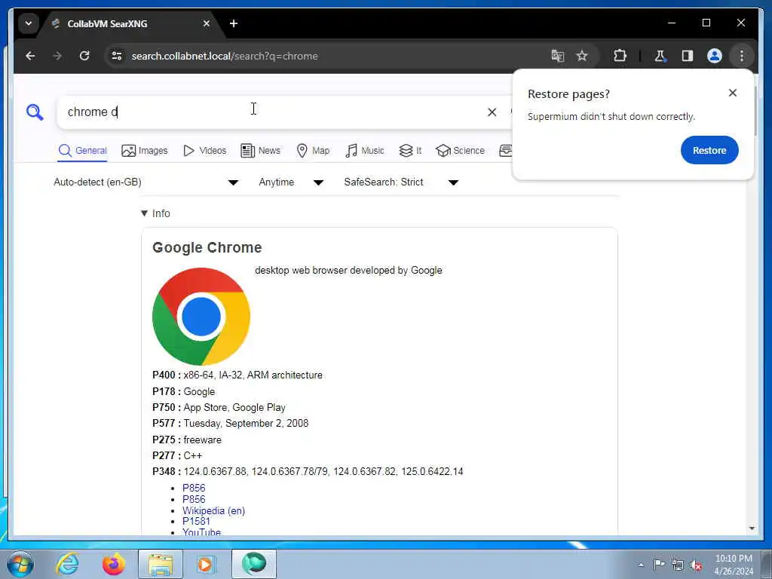The height and width of the screenshot is (579, 772).
Task: Open the Anytime time range dropdown
Action: pos(291,182)
